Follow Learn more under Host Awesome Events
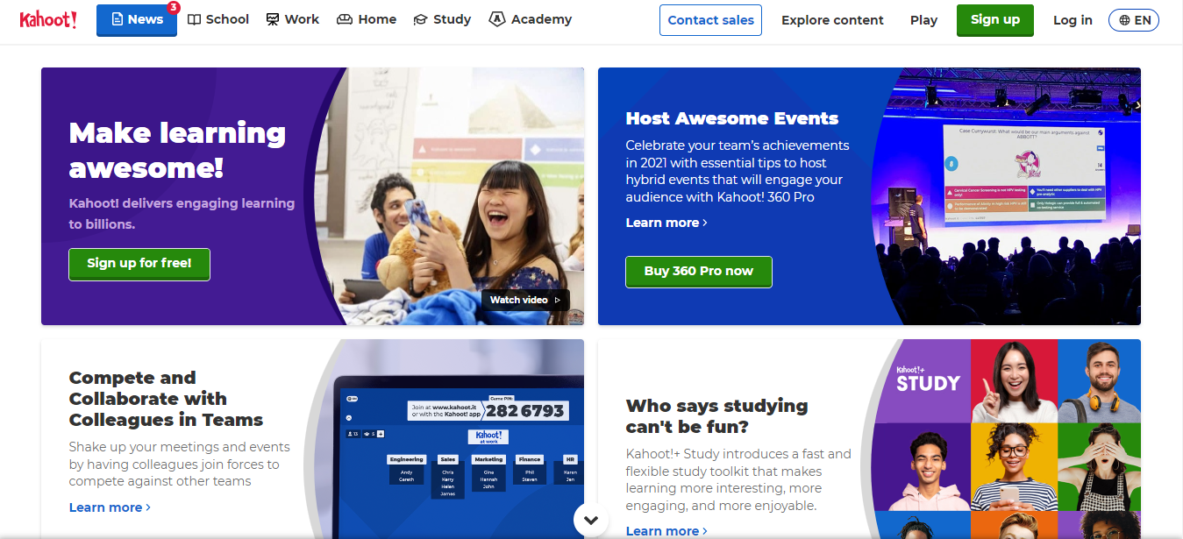Image resolution: width=1183 pixels, height=539 pixels. click(666, 223)
